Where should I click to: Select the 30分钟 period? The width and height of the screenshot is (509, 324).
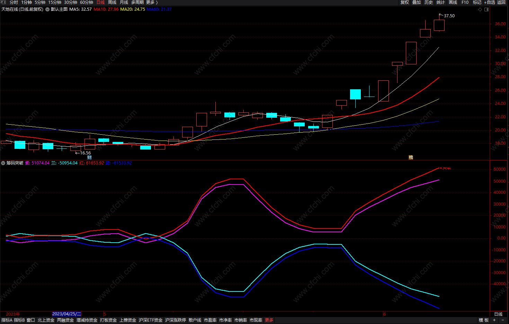pos(71,2)
